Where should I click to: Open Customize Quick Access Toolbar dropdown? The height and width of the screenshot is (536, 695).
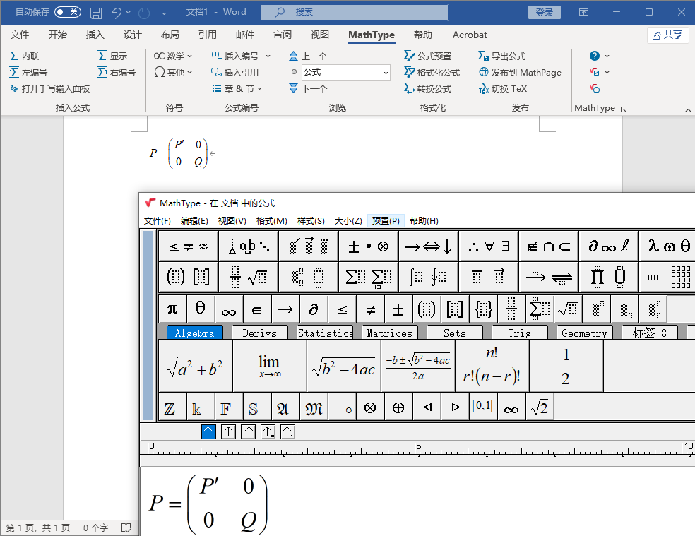[x=164, y=13]
